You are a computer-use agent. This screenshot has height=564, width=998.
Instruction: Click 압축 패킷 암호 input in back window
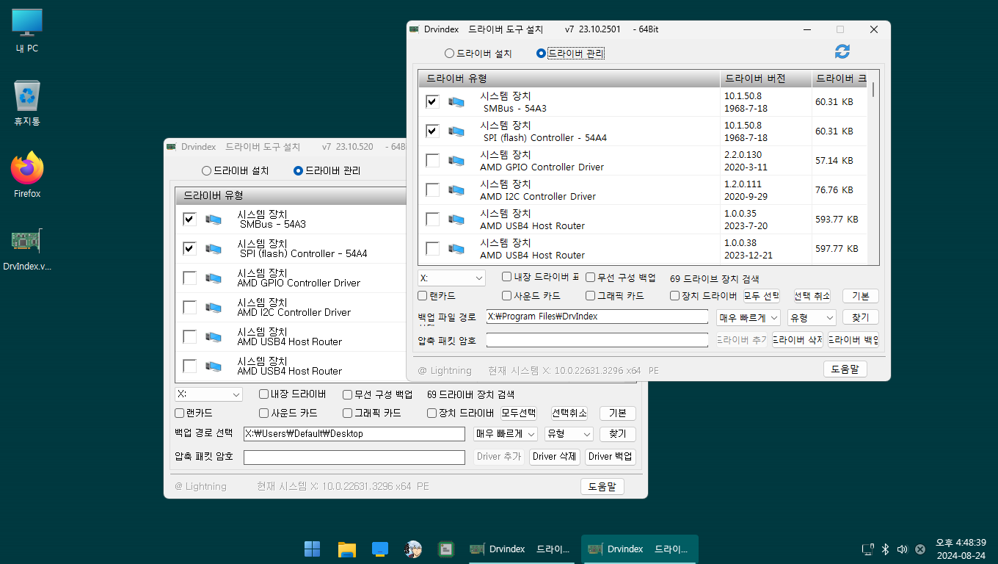[354, 458]
